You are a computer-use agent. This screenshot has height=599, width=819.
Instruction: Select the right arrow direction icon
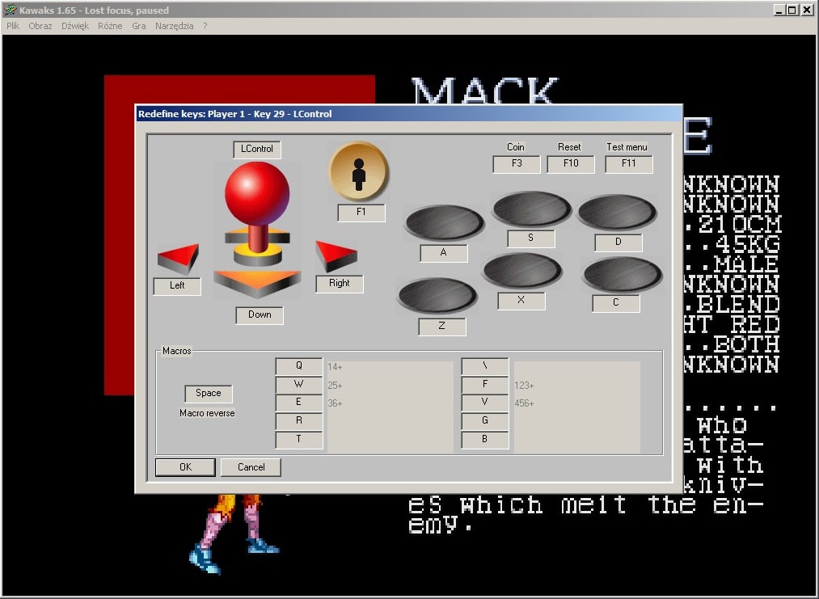tap(336, 255)
